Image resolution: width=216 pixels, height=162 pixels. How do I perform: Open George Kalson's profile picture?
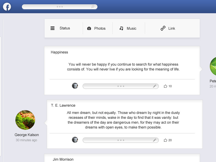tap(25, 120)
